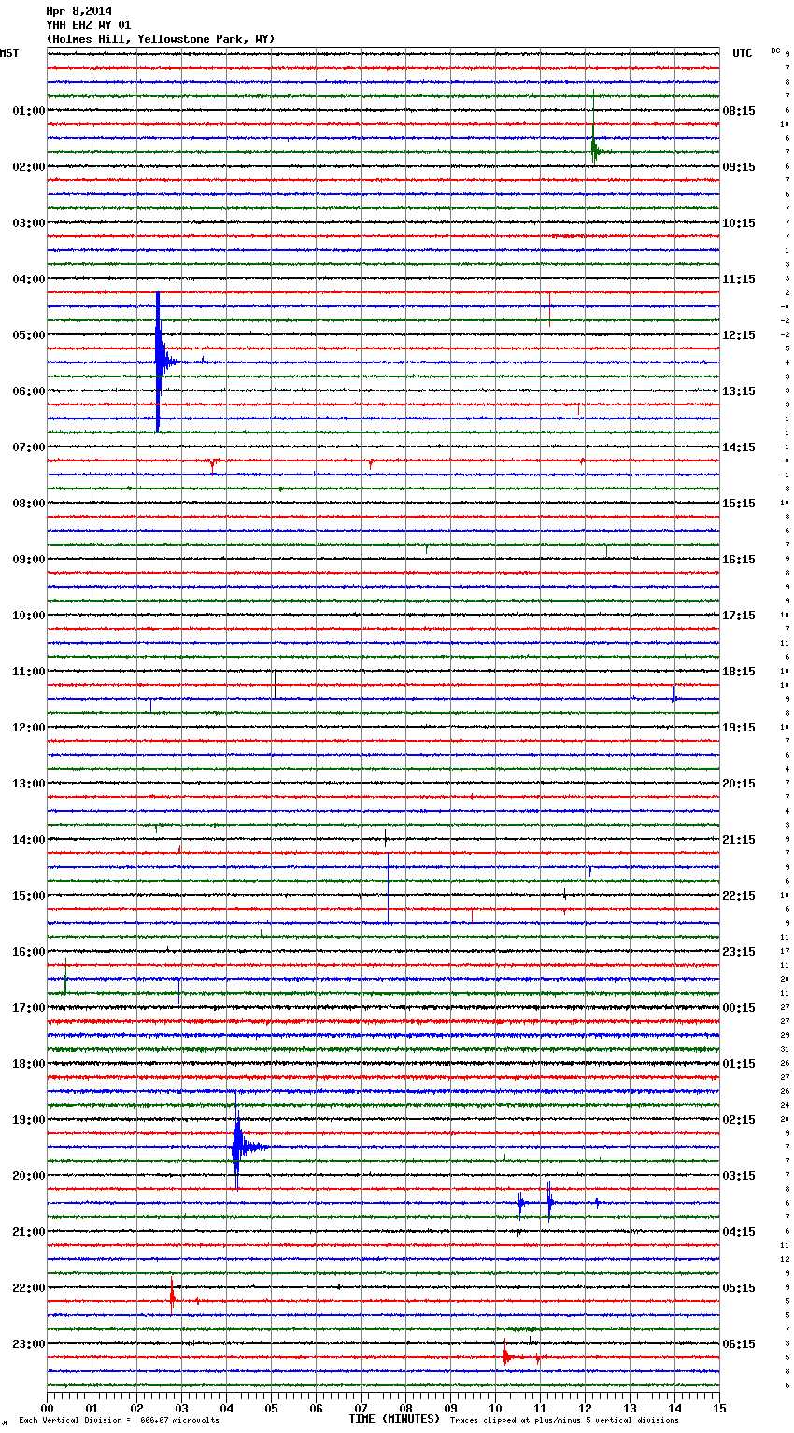Click minute tick label 03 on the bottom axis
The height and width of the screenshot is (1433, 794).
point(181,1408)
